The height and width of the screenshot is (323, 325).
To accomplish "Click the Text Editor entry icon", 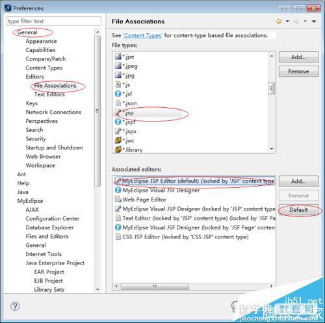I will point(118,218).
